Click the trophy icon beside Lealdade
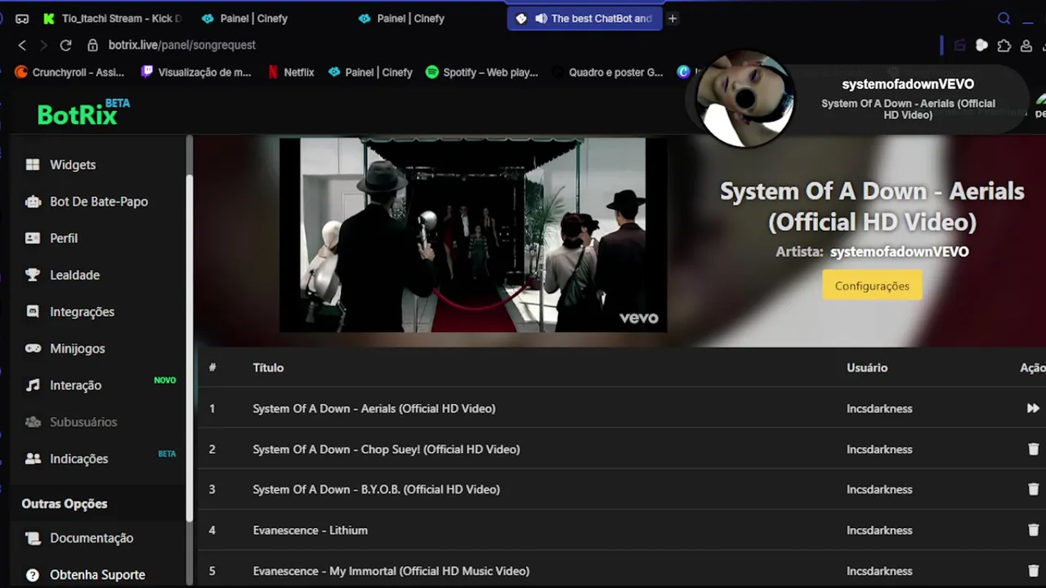1046x588 pixels. click(x=33, y=275)
